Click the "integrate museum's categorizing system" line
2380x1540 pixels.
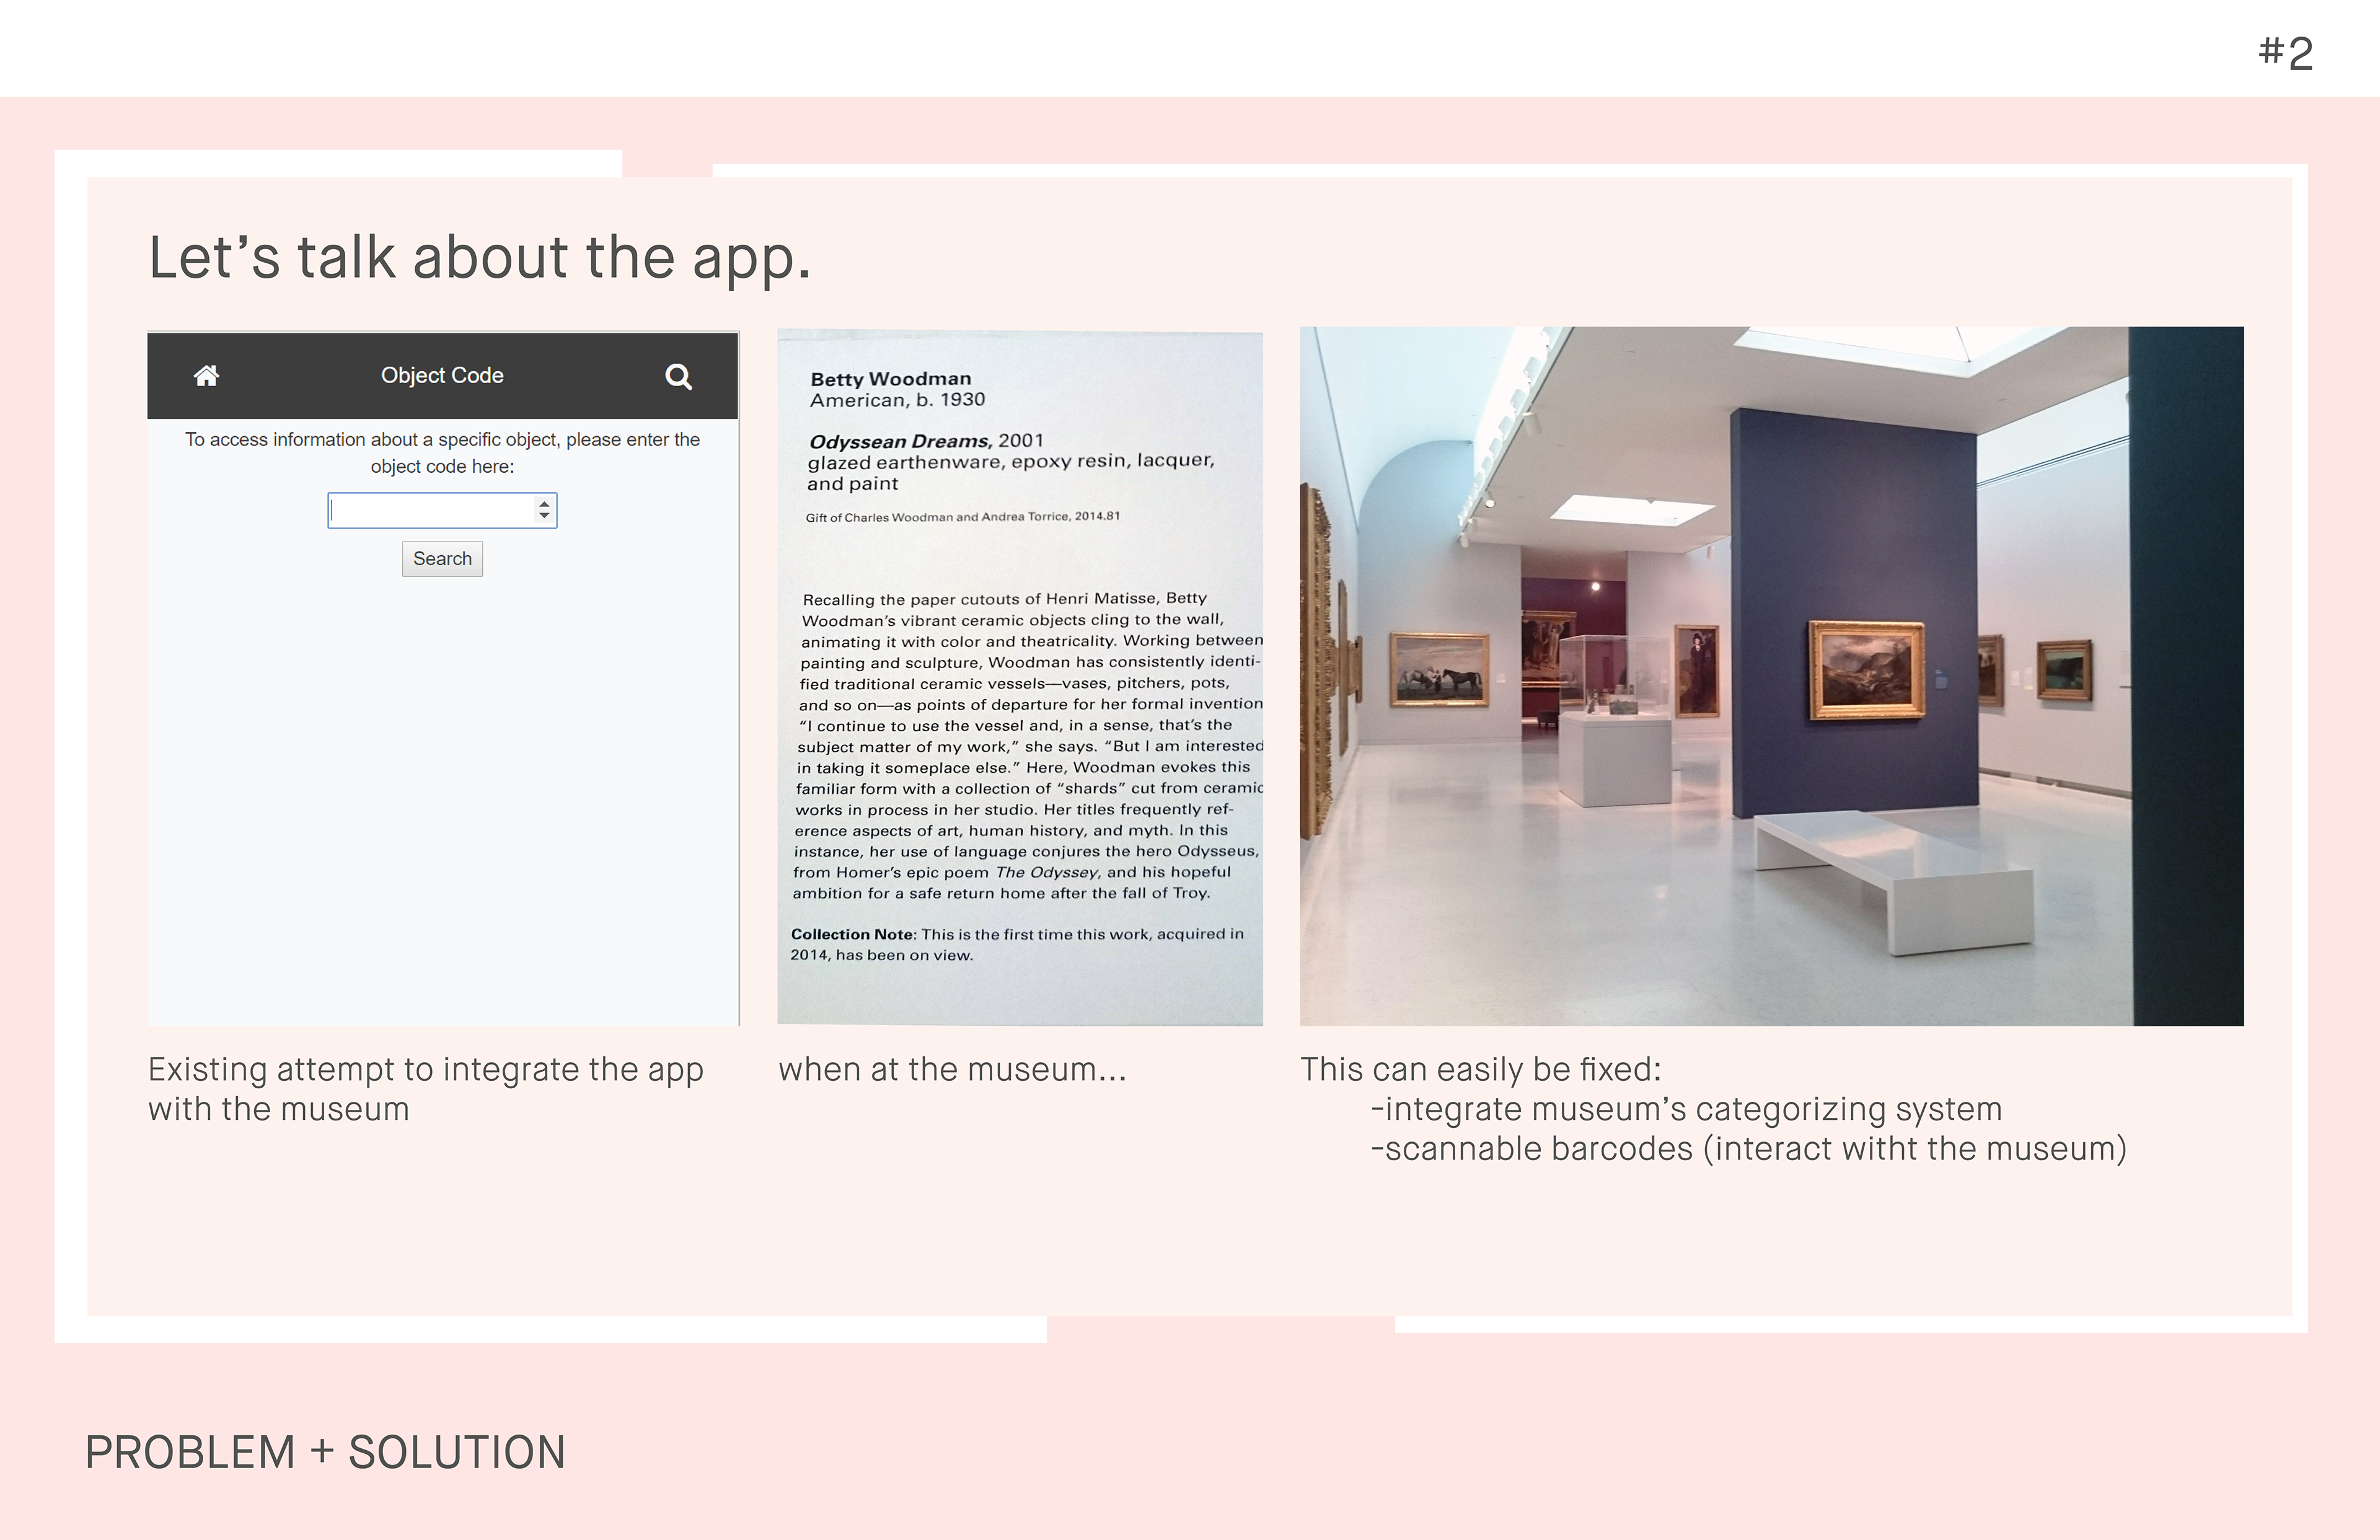tap(1686, 1109)
